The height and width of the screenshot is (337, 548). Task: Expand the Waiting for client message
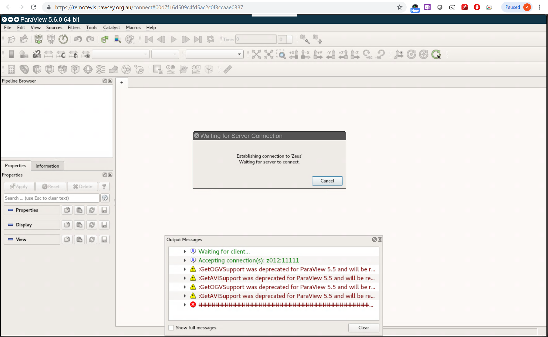pos(185,251)
